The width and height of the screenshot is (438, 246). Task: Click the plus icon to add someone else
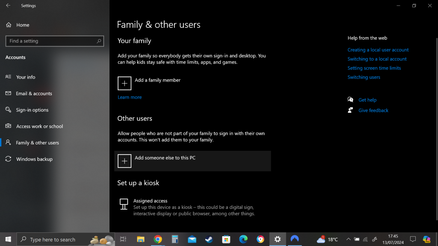(124, 161)
